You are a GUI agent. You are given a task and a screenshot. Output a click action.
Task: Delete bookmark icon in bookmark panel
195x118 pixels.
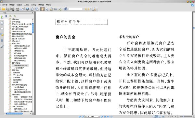point(6,16)
